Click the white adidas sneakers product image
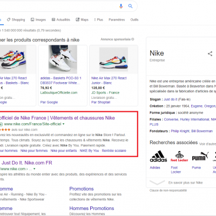The height and width of the screenshot is (216, 216). tap(63, 59)
